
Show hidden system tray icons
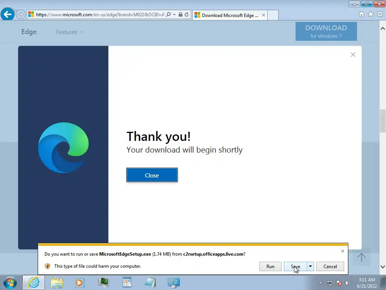[x=320, y=283]
